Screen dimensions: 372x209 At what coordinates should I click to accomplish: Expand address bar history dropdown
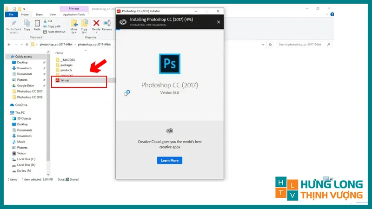pyautogui.click(x=263, y=45)
